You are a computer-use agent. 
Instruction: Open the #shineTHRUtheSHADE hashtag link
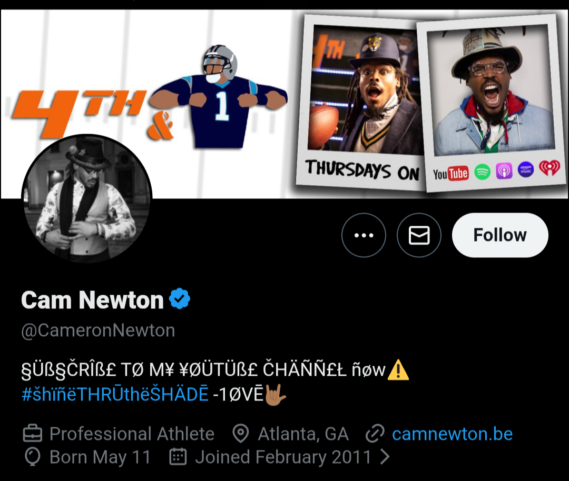[x=115, y=395]
